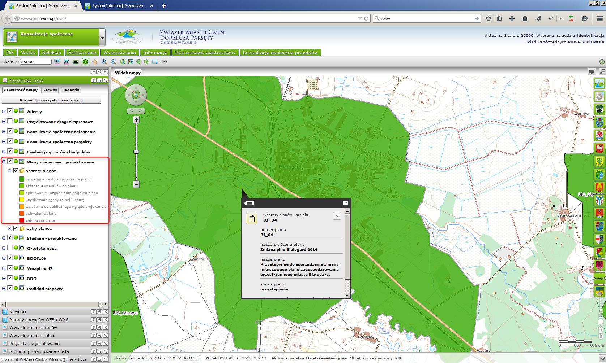Click the browser search box
The image size is (606, 363).
tap(427, 18)
